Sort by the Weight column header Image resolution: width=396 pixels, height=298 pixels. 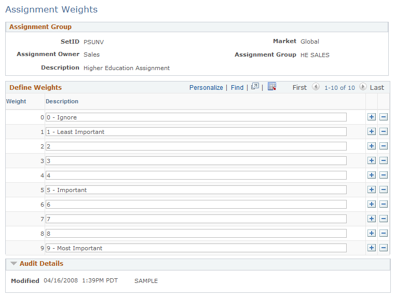16,101
